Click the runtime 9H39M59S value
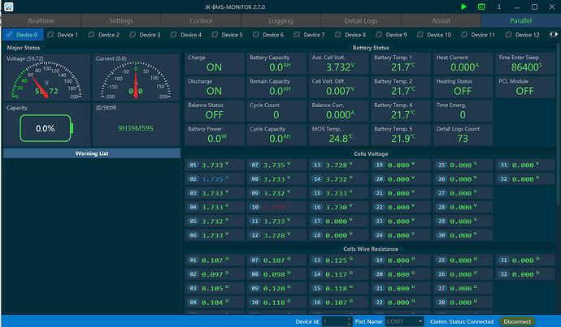Screen dimensions: 561x327 136,128
